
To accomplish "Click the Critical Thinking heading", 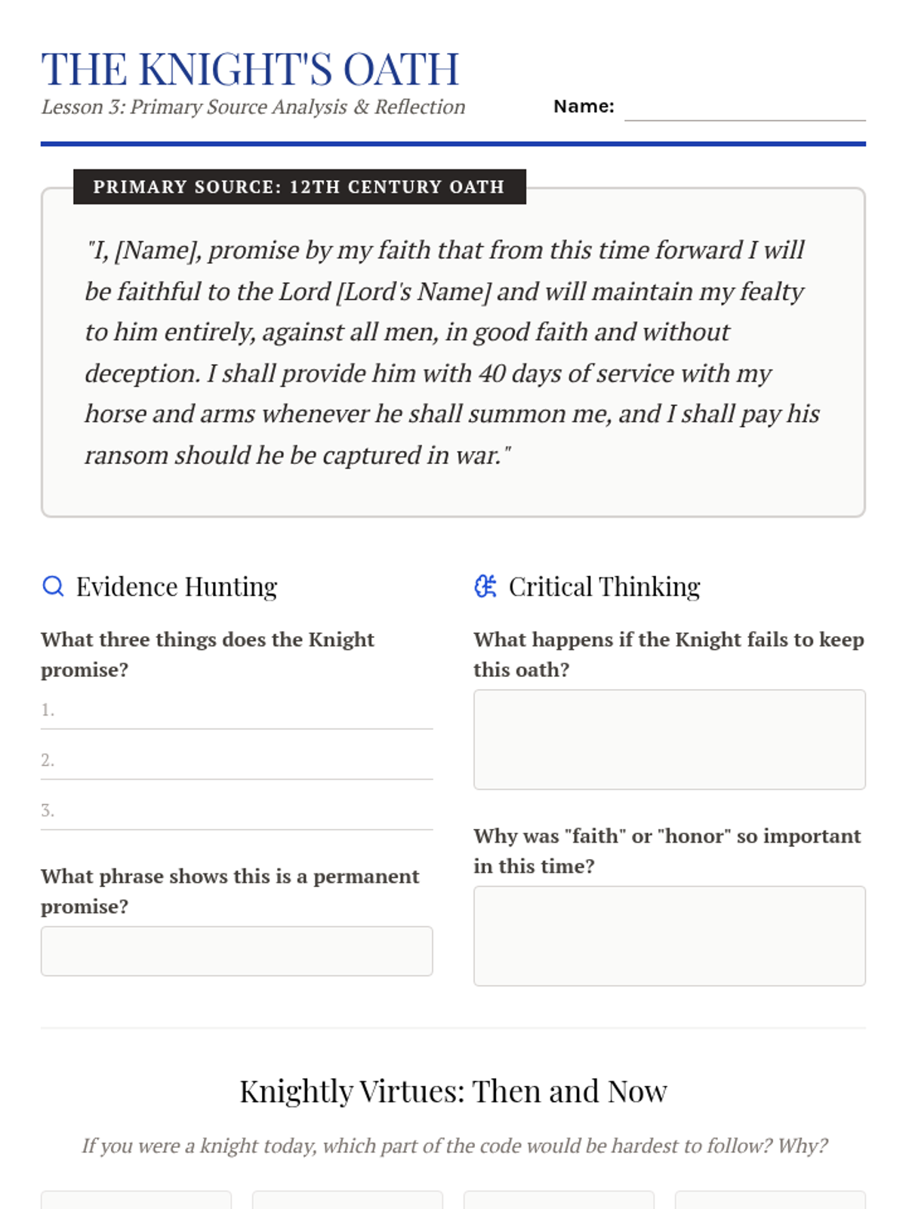I will tap(604, 586).
